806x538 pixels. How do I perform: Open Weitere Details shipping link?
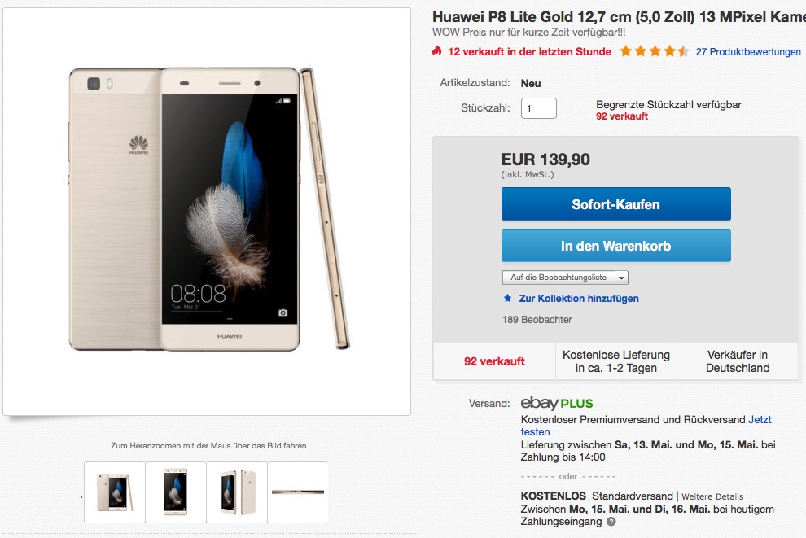pyautogui.click(x=712, y=496)
